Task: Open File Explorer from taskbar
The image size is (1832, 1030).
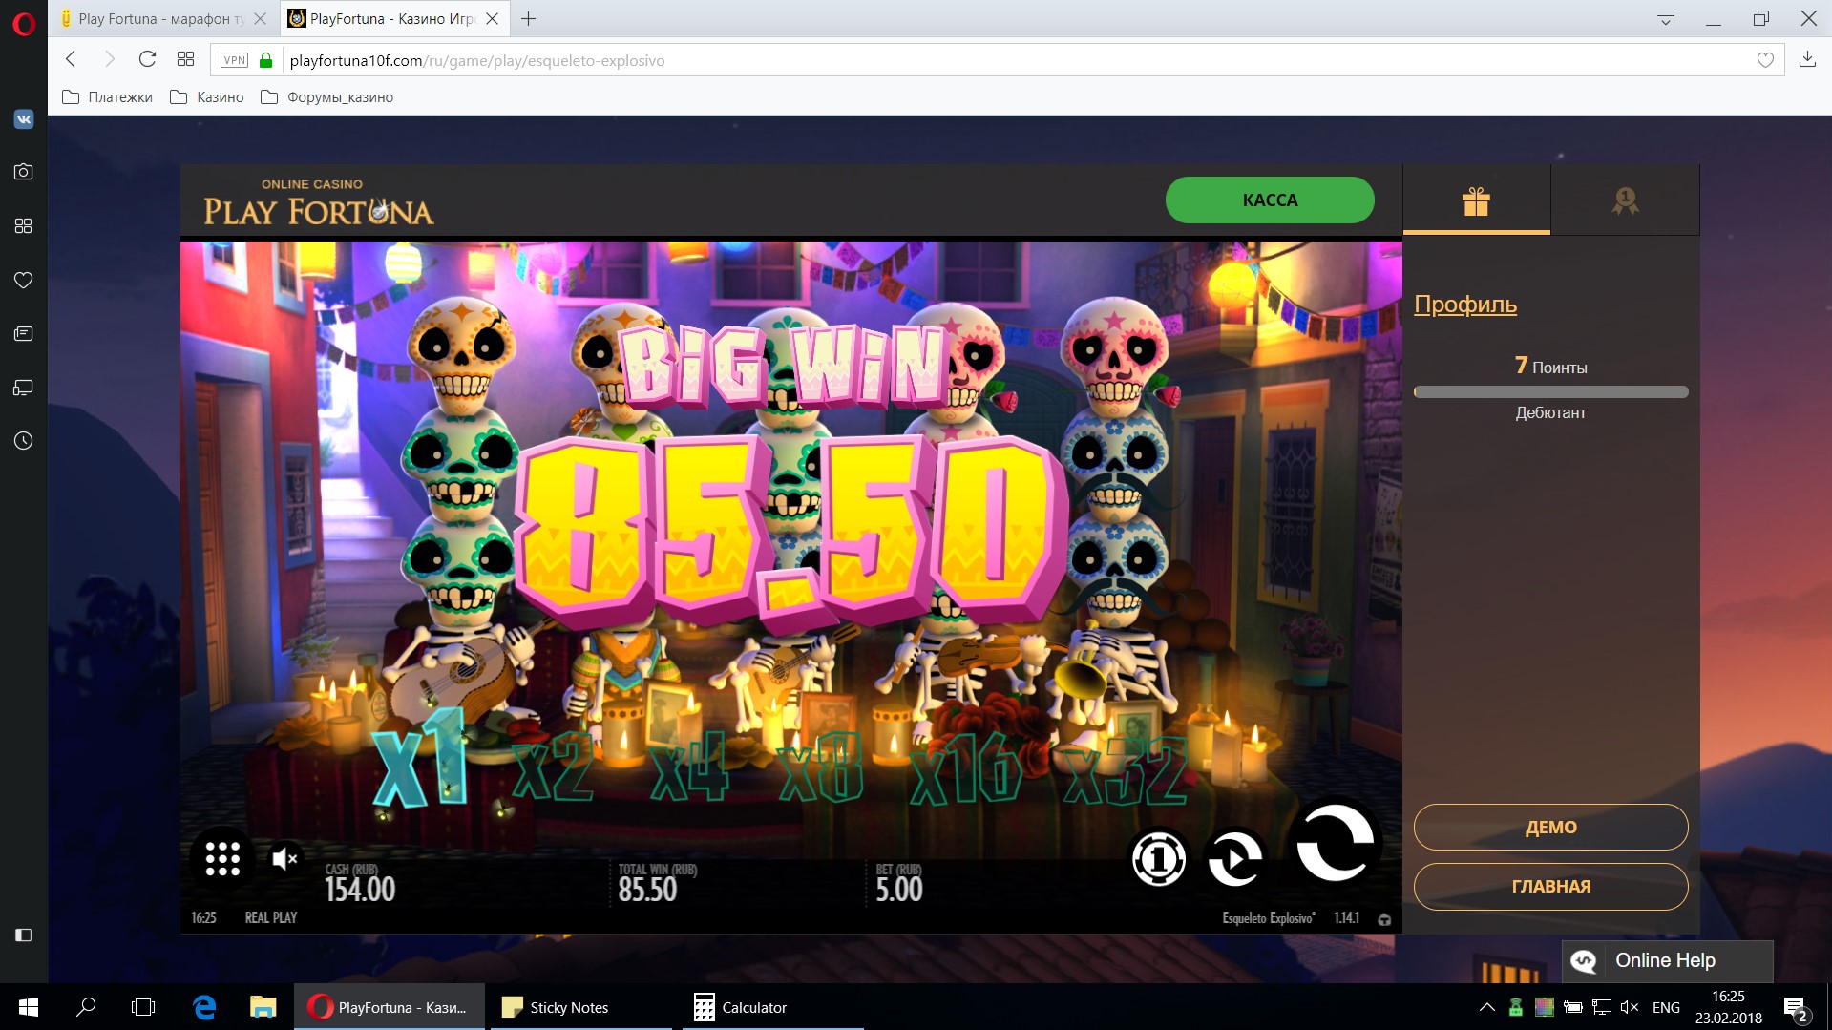Action: click(263, 1007)
